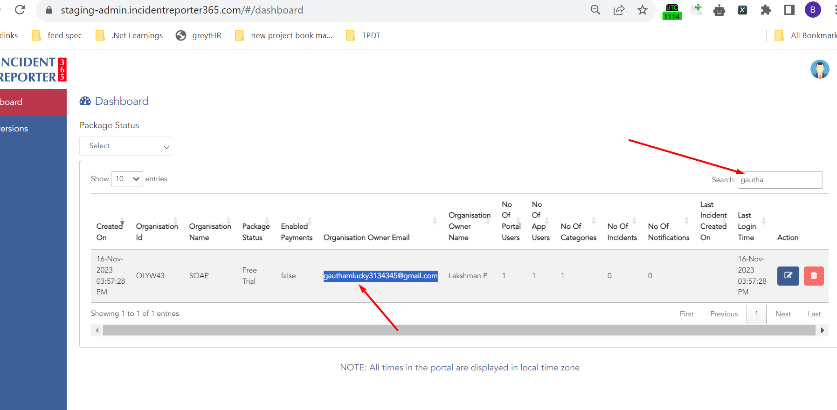Click the red delete trash button
The image size is (837, 410).
tap(814, 276)
